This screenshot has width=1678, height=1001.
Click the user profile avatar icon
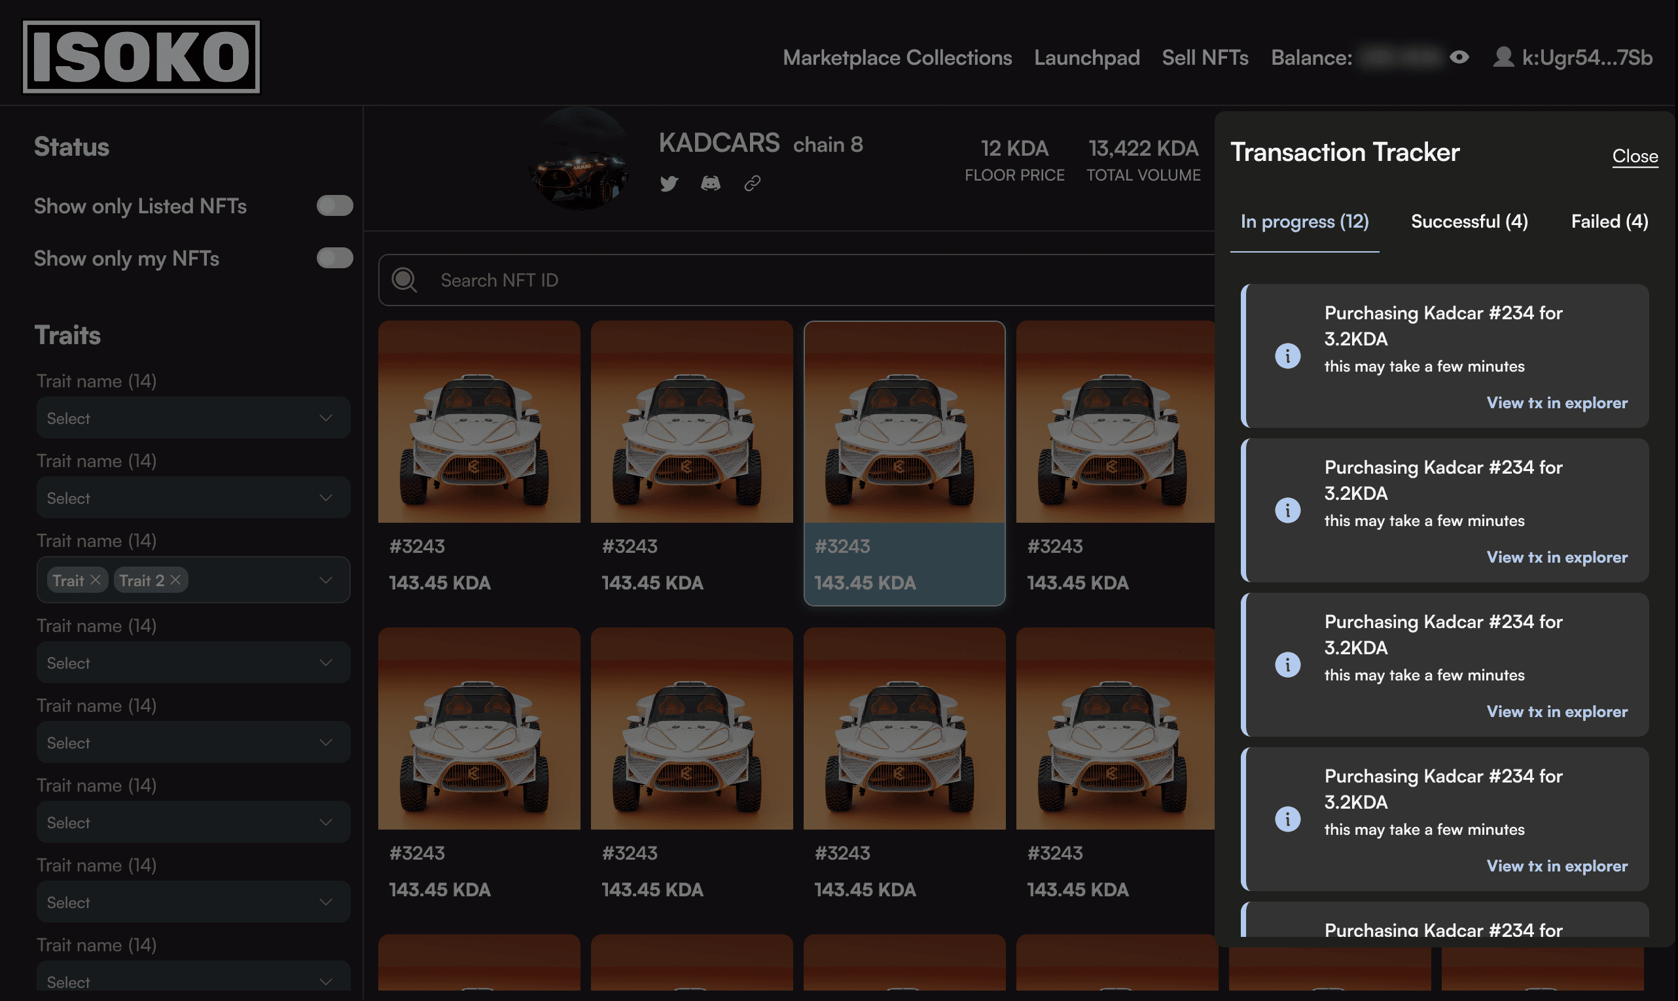(x=1503, y=58)
